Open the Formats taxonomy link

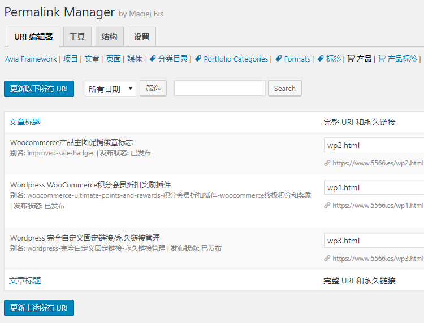pos(297,59)
